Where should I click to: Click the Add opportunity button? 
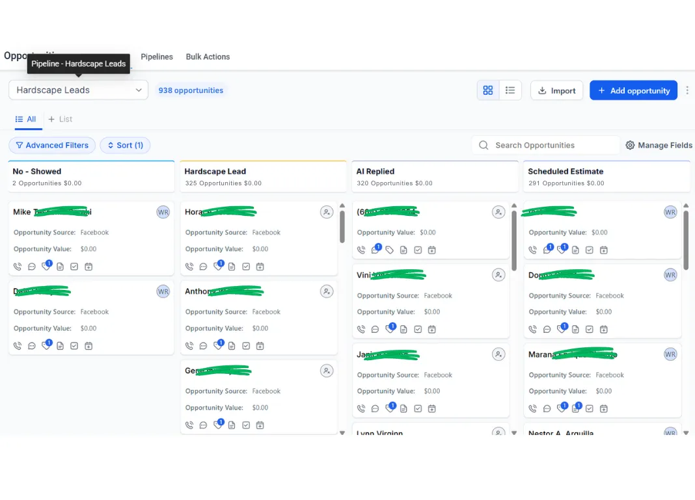click(633, 90)
